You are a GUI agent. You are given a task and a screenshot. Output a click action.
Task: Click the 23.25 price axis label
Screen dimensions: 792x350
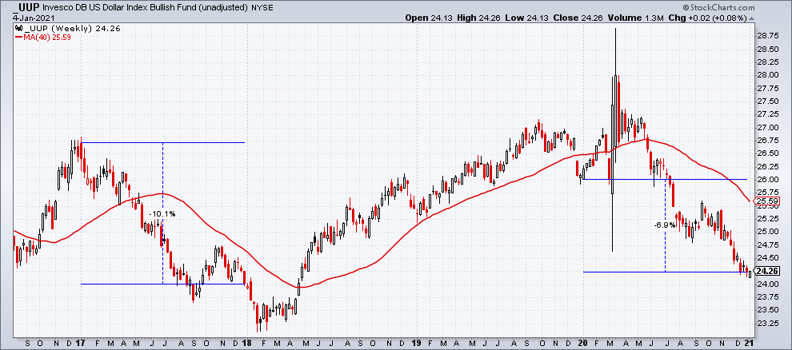coord(766,324)
